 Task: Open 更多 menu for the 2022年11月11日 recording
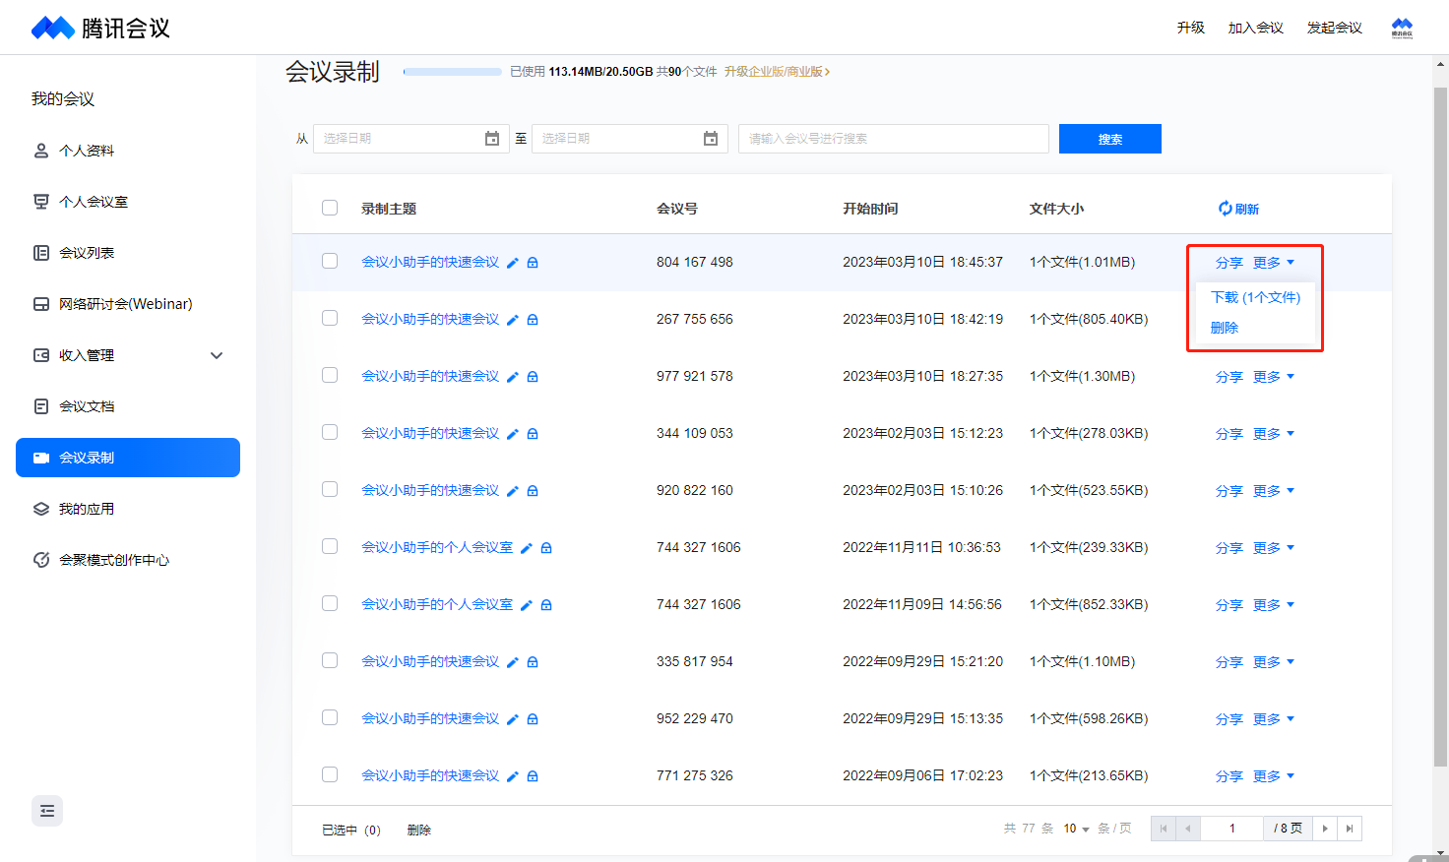point(1274,548)
